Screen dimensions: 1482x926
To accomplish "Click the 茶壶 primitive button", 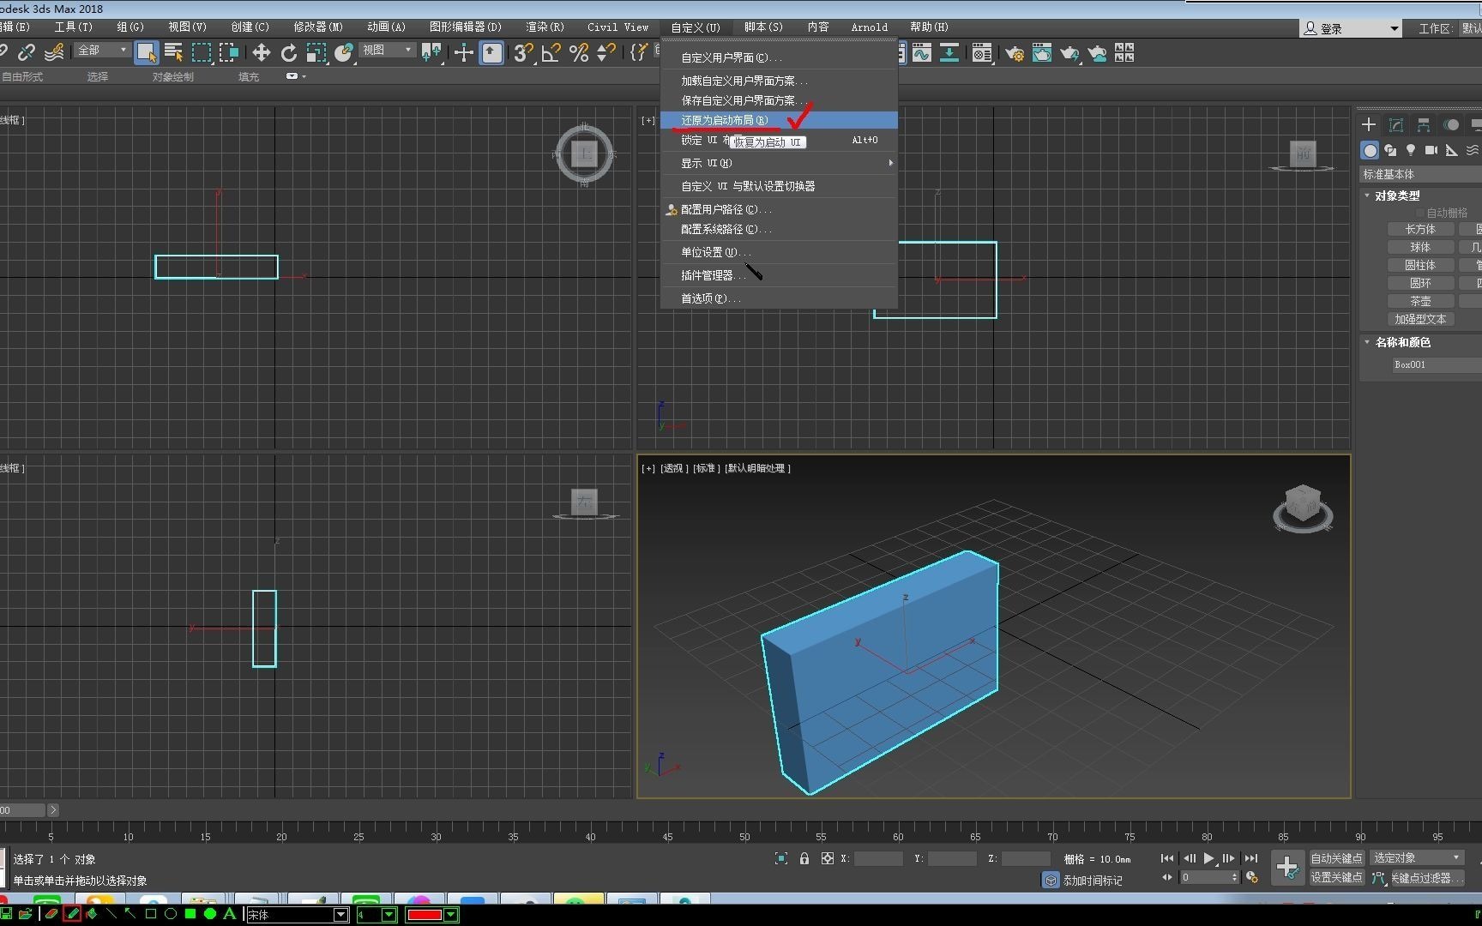I will (1421, 300).
